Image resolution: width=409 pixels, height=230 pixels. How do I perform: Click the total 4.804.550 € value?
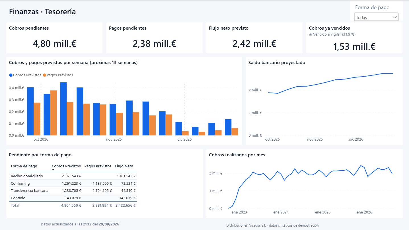coord(71,205)
